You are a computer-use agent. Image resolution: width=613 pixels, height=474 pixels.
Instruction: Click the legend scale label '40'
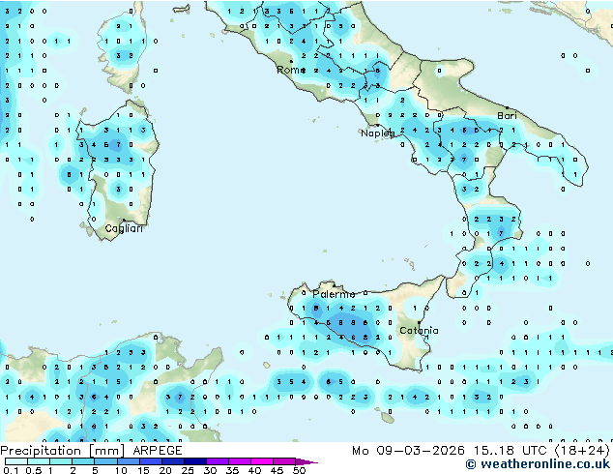tap(254, 470)
